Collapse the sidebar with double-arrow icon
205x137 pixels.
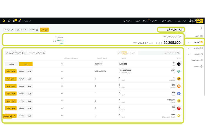201,28
